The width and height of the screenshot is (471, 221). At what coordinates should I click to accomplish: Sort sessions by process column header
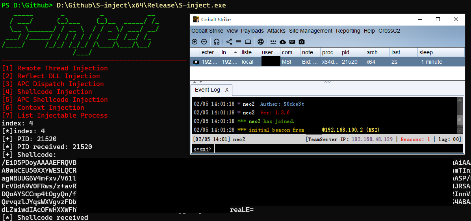pyautogui.click(x=330, y=52)
